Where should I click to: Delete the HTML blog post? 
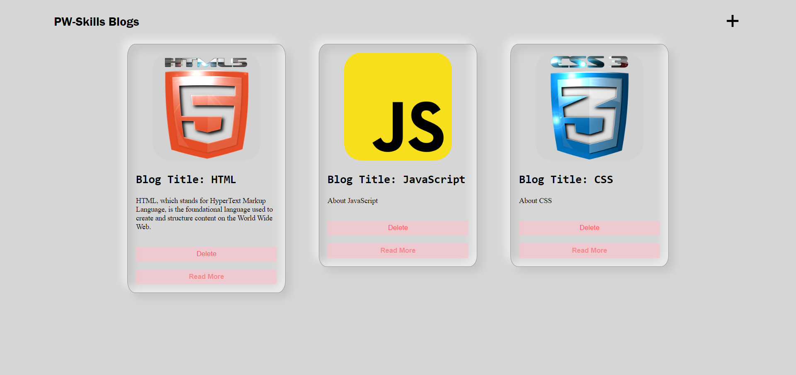(x=206, y=254)
